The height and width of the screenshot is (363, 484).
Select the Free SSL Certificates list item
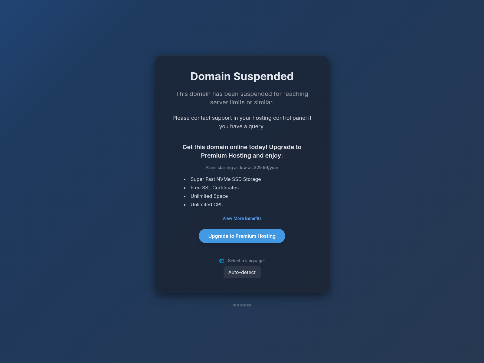coord(214,188)
